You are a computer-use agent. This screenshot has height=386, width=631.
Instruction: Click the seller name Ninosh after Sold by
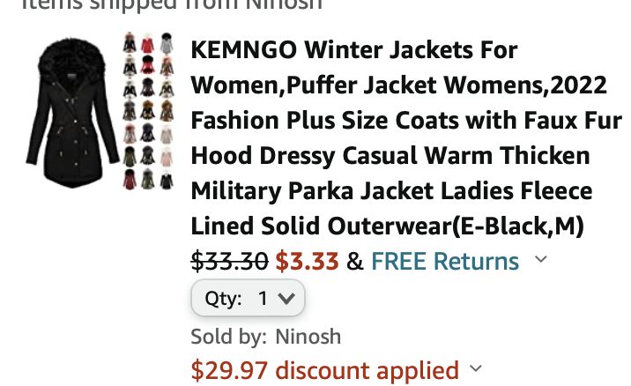click(308, 337)
